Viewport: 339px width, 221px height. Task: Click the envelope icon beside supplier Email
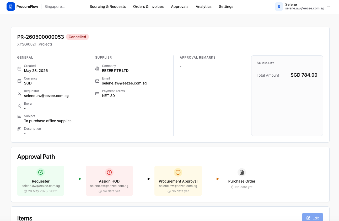[x=97, y=81]
